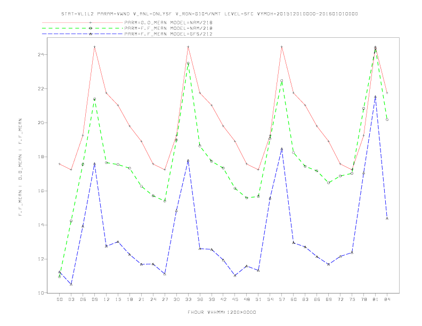This screenshot has height=326, width=422.
Task: Click x-axis tick label 78
Action: click(363, 299)
